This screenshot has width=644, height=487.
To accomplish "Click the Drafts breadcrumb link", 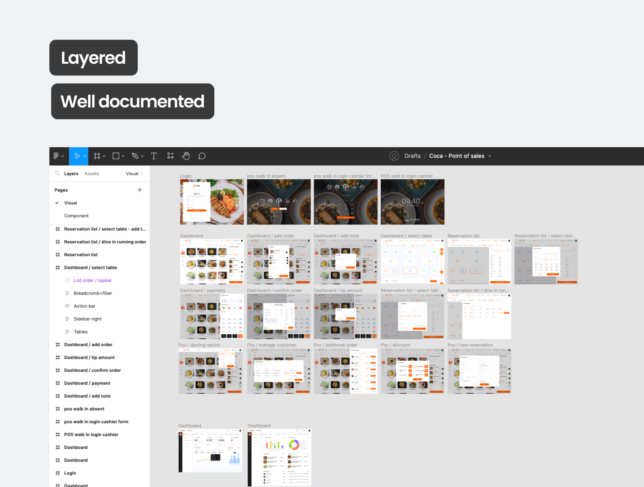I will tap(412, 156).
